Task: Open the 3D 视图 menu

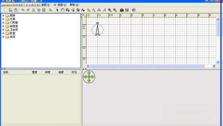Action: pyautogui.click(x=60, y=5)
